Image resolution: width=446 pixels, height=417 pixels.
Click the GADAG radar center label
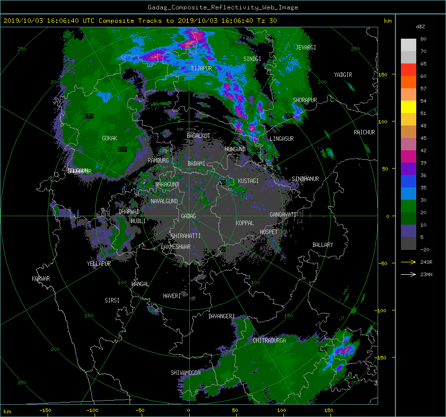click(189, 216)
